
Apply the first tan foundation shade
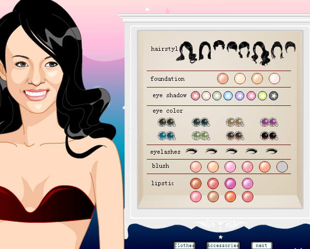tap(223, 78)
